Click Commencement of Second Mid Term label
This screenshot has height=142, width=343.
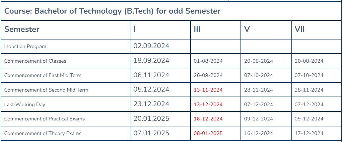pyautogui.click(x=46, y=90)
